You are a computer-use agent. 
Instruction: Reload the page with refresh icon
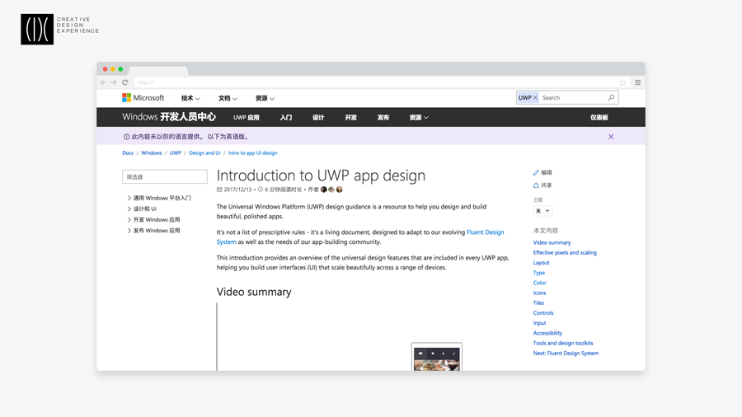(125, 82)
